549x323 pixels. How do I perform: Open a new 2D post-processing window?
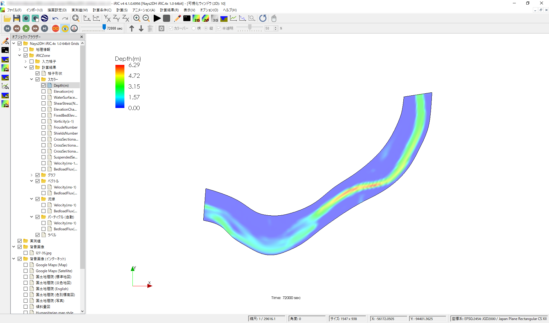click(196, 19)
